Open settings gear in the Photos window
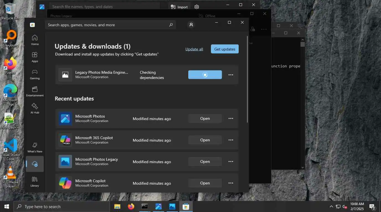 [197, 7]
